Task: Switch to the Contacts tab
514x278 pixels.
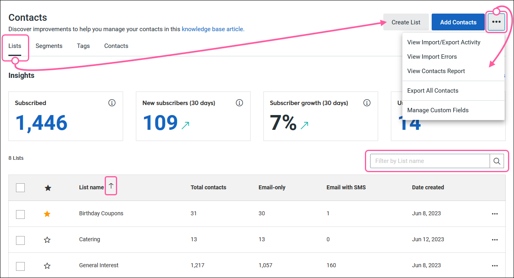Action: coord(116,46)
